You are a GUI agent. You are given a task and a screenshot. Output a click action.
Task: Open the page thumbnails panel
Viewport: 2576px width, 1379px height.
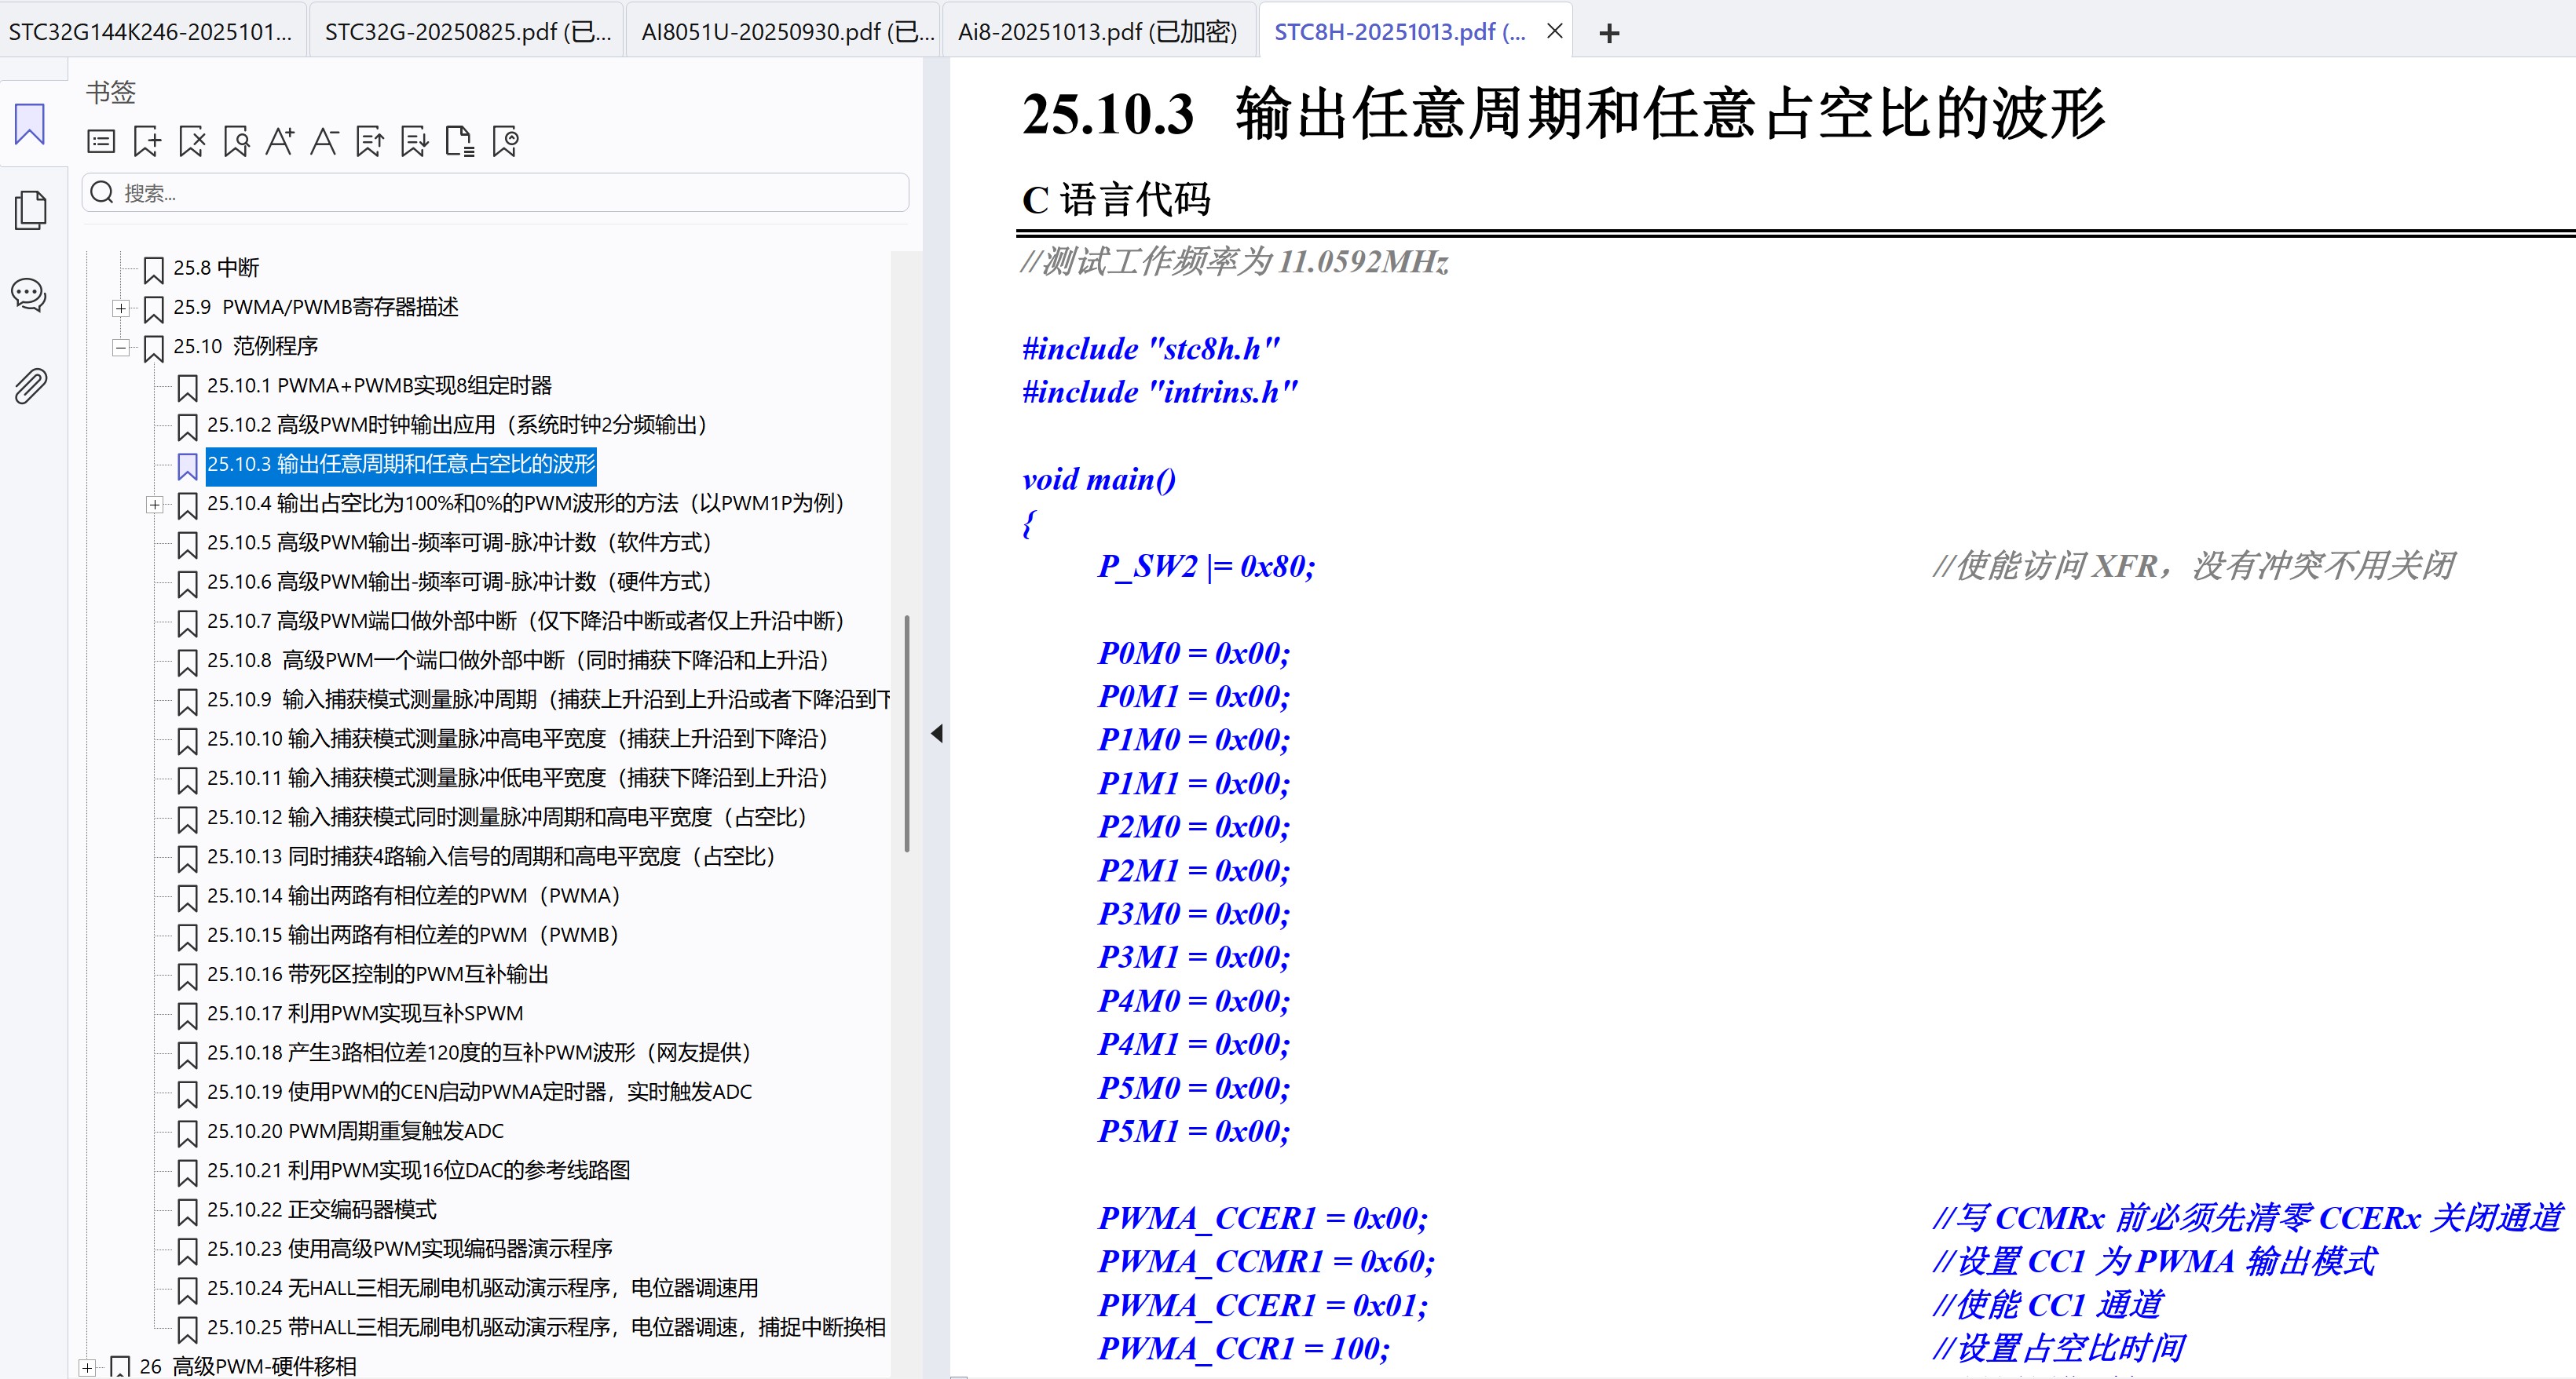click(28, 210)
